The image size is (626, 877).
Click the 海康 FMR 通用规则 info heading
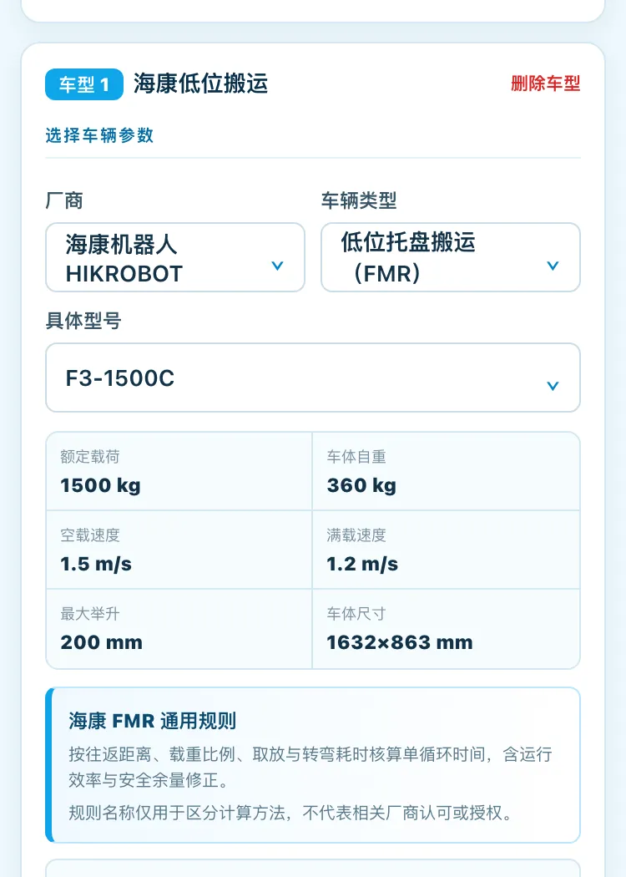[153, 721]
